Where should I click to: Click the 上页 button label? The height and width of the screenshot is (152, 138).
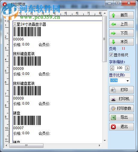click(x=124, y=24)
